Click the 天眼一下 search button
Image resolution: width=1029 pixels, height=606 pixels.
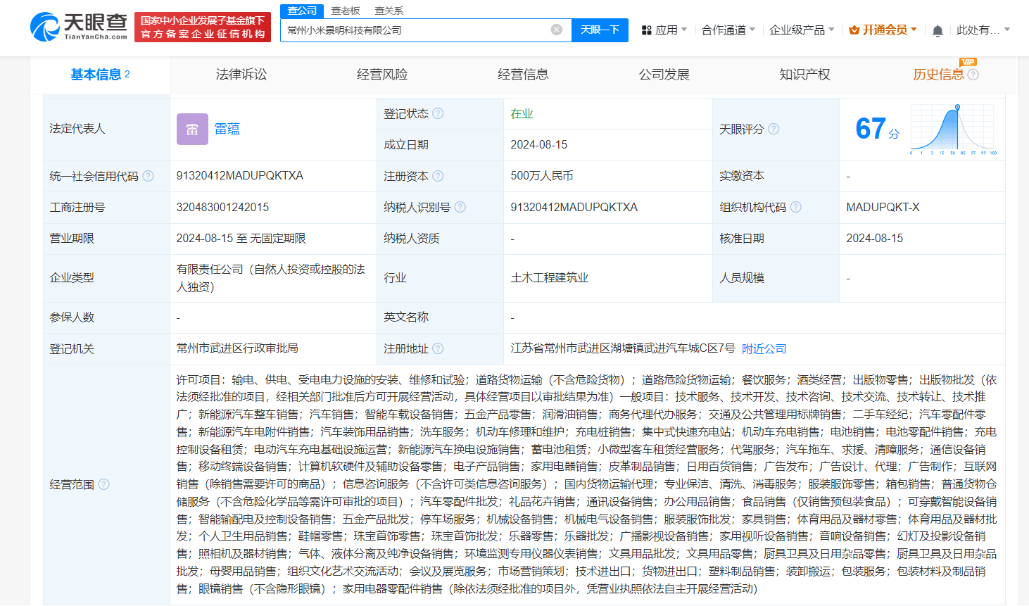click(599, 30)
